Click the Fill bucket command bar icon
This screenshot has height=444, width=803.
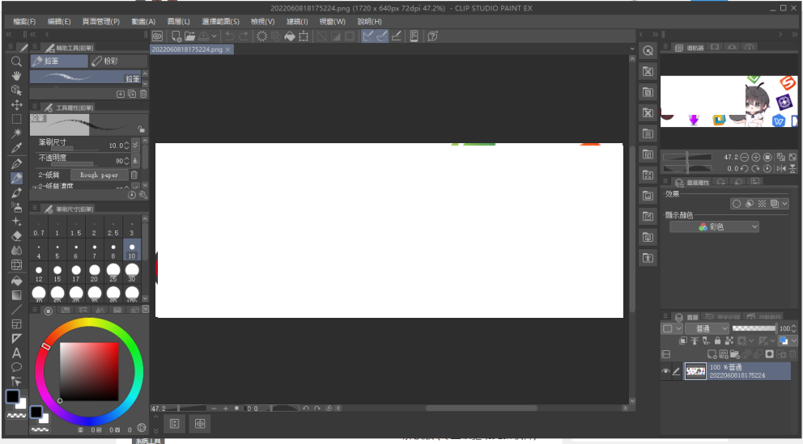(x=289, y=36)
